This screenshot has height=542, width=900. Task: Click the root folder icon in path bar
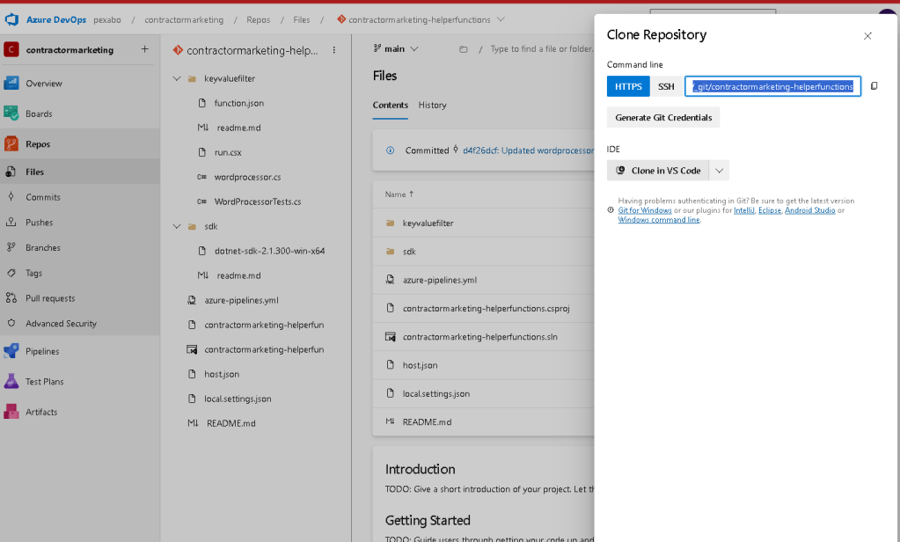click(x=464, y=49)
